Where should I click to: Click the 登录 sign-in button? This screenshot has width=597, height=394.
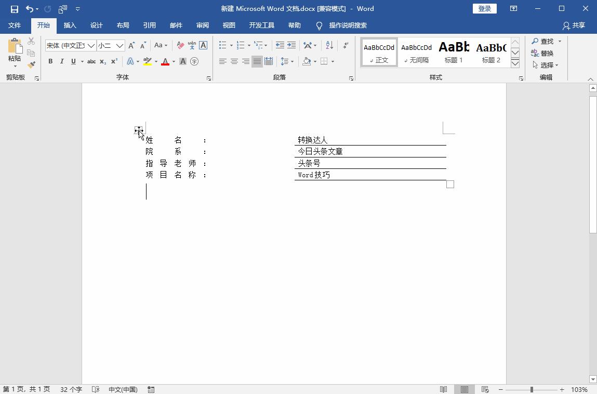click(x=484, y=9)
